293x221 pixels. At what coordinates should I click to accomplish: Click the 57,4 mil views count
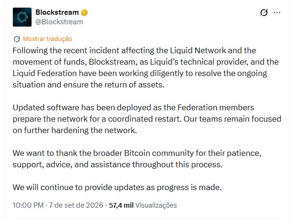[121, 205]
